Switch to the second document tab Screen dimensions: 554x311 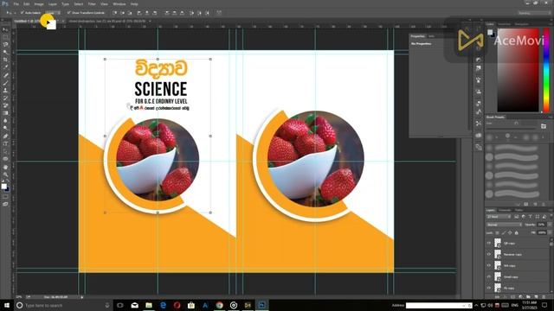[x=108, y=21]
